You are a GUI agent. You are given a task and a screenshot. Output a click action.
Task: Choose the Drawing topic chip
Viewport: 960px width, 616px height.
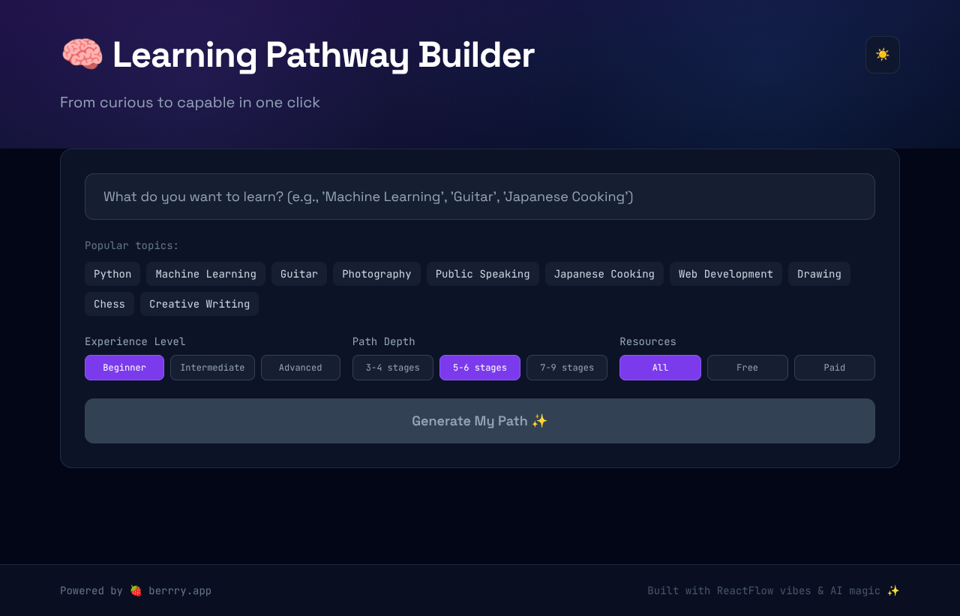pos(819,274)
